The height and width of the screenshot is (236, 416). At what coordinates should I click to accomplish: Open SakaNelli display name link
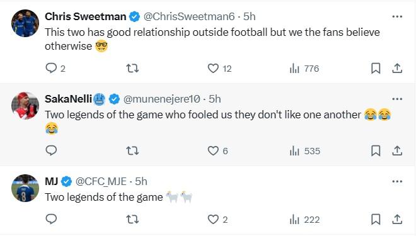pyautogui.click(x=69, y=99)
